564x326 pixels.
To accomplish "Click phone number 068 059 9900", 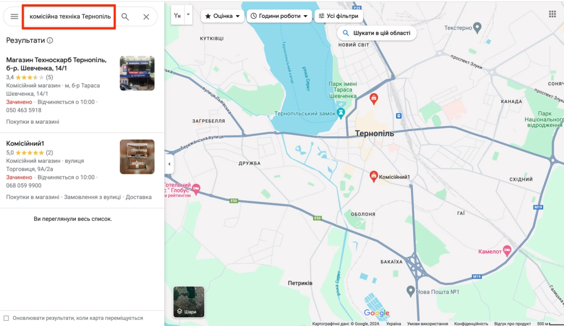I will coord(24,186).
